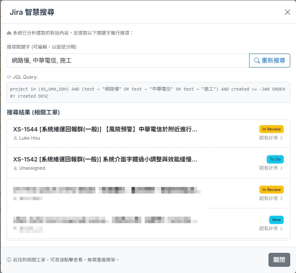The height and width of the screenshot is (273, 296).
Task: Click the In Review badge on XS-1544
Action: [x=271, y=129]
